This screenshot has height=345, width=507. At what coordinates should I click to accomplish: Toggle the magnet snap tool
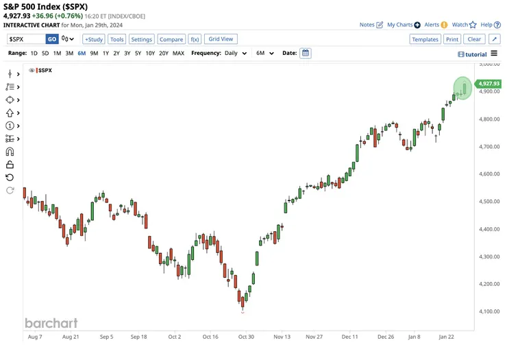coord(10,152)
